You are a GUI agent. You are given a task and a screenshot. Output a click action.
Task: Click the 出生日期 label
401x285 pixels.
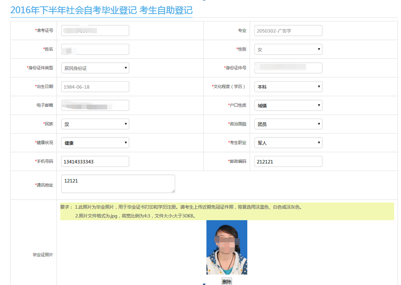[44, 86]
